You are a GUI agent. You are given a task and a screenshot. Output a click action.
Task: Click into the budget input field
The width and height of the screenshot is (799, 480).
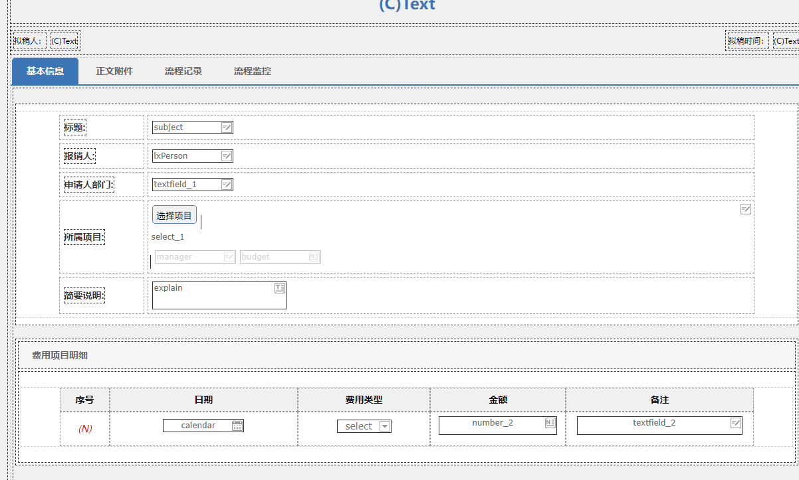281,257
